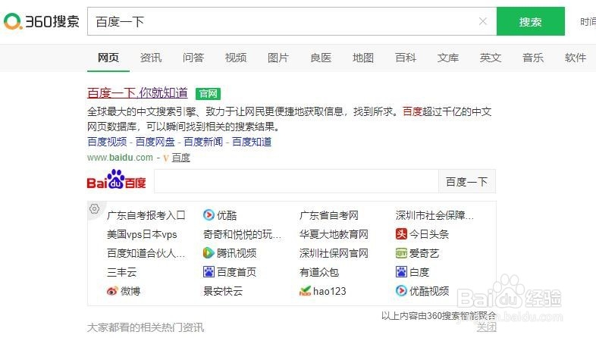
Task: Switch to the 百科 tab
Action: (x=406, y=58)
